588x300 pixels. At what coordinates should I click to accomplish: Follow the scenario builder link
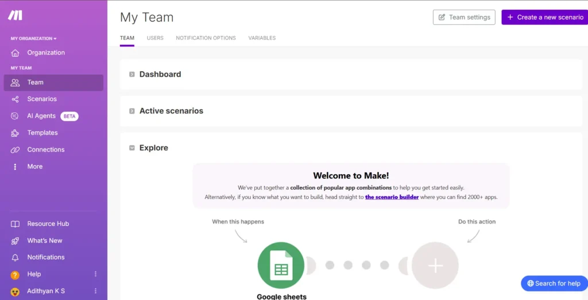(x=392, y=197)
